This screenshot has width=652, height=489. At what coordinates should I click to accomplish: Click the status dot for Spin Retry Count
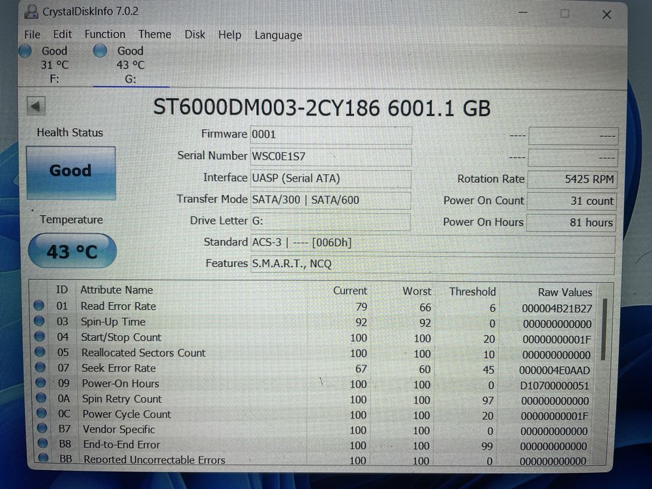click(41, 398)
